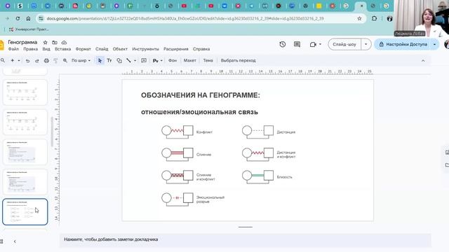Click the отношения/эмоциональная связь subtitle
The height and width of the screenshot is (252, 449).
point(199,112)
